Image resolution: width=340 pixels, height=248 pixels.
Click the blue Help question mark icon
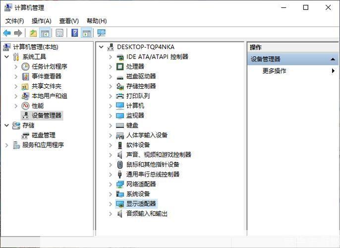pyautogui.click(x=74, y=33)
